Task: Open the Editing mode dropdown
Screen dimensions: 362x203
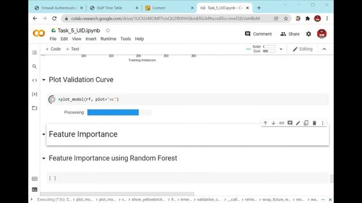Action: (x=303, y=49)
